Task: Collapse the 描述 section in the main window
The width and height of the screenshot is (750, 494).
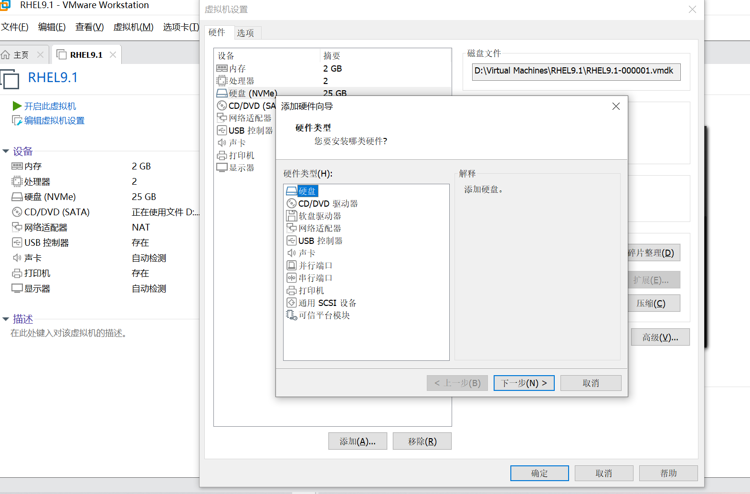Action: point(6,319)
